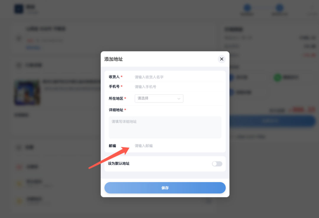Click the blue link text under address section
Image resolution: width=319 pixels, height=218 pixels.
point(34,48)
